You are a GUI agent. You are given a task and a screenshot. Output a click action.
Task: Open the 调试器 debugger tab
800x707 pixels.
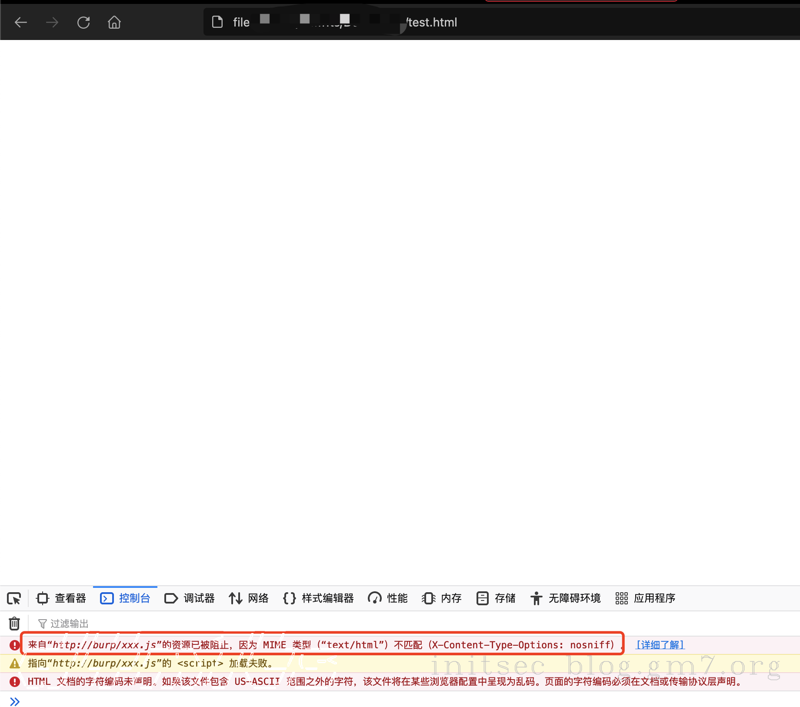click(x=190, y=598)
